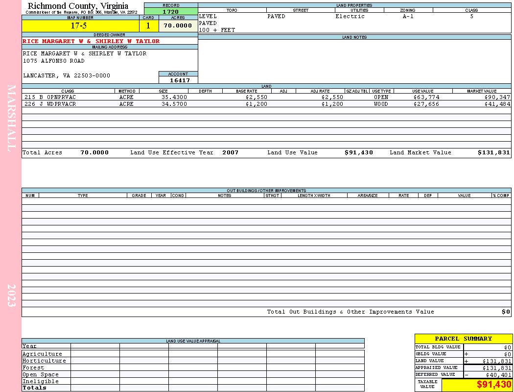Select base rate $1,200
Screen dimensions: 514x392
257,104
